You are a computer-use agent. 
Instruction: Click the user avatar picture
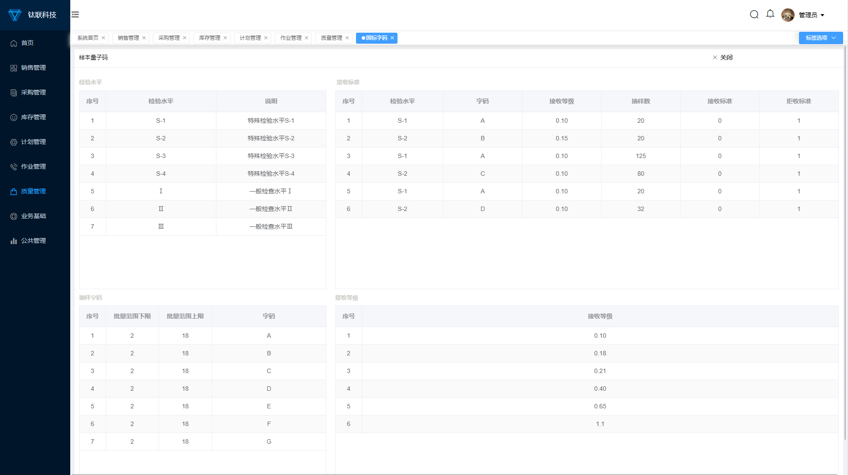pyautogui.click(x=787, y=15)
